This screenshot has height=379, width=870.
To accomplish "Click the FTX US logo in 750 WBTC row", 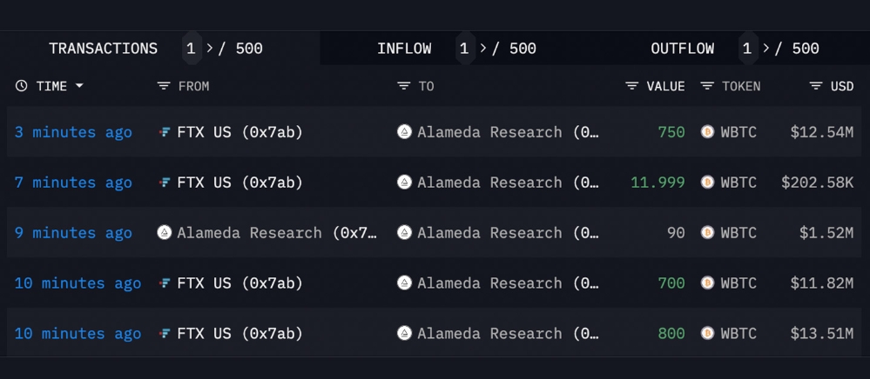I will 165,132.
